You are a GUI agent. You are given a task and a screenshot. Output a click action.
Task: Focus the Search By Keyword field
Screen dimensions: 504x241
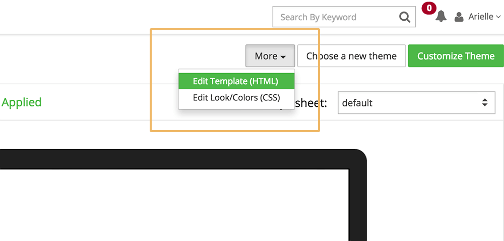pyautogui.click(x=336, y=17)
